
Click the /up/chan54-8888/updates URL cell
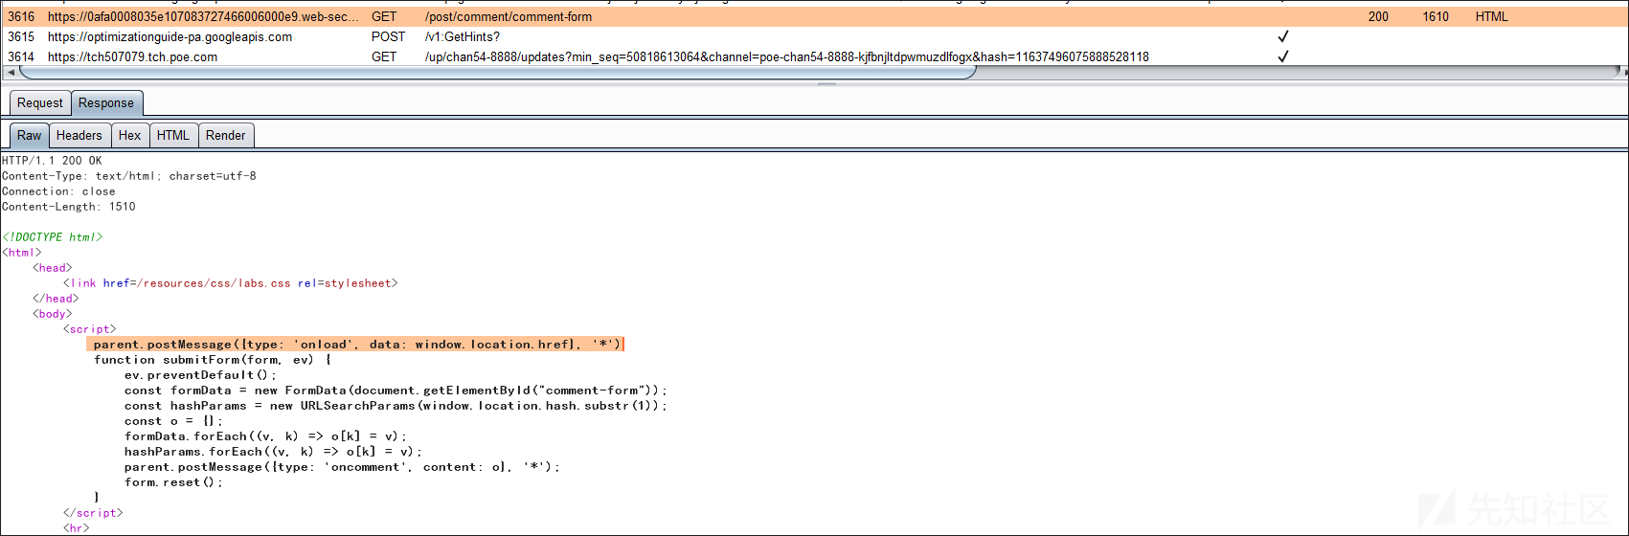(787, 56)
